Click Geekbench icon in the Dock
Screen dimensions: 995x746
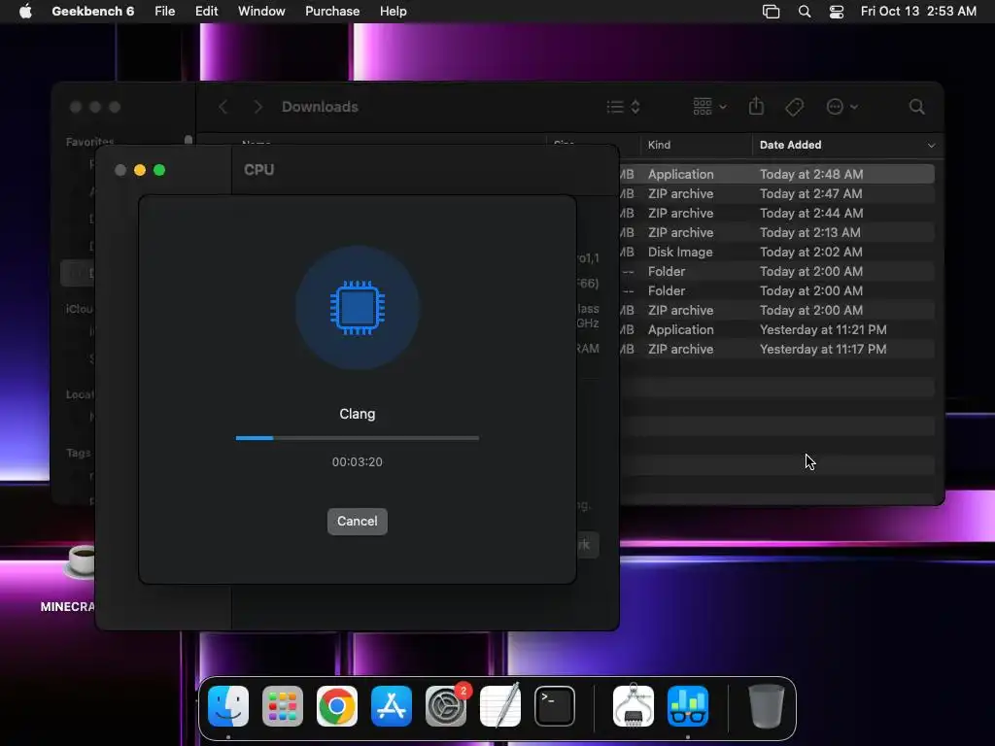[x=688, y=706]
